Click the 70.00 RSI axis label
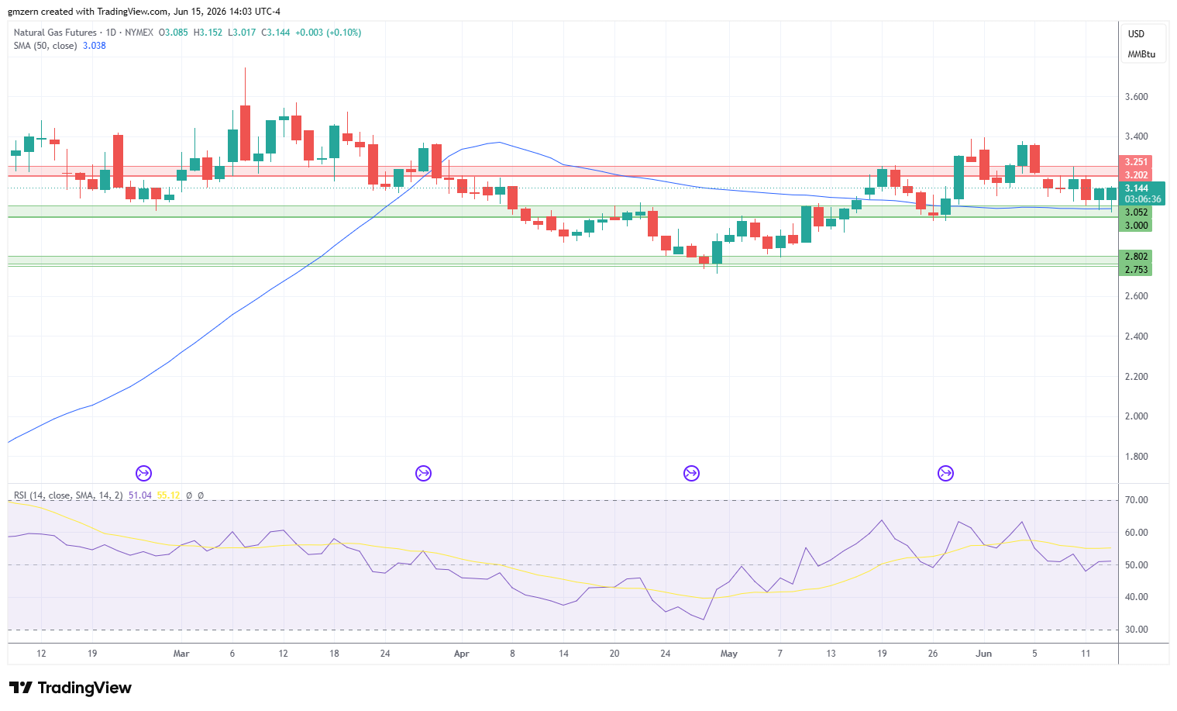Screen dimensions: 1177x711 click(1137, 500)
